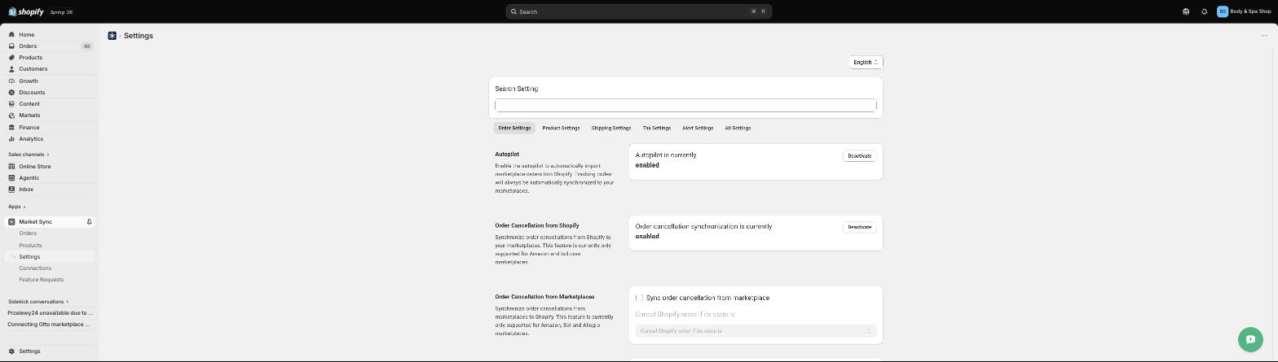Open Discounts section
1278x362 pixels.
[x=32, y=92]
